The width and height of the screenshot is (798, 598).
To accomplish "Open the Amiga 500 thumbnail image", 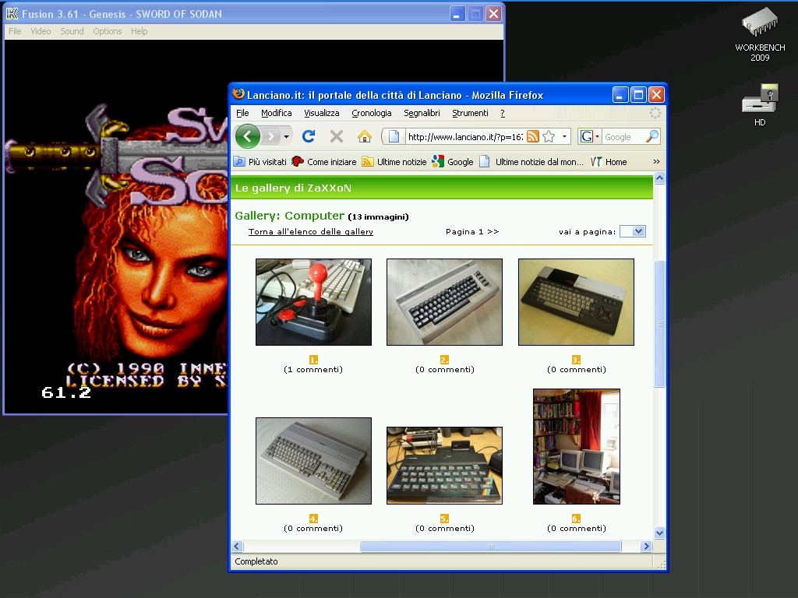I will [313, 461].
